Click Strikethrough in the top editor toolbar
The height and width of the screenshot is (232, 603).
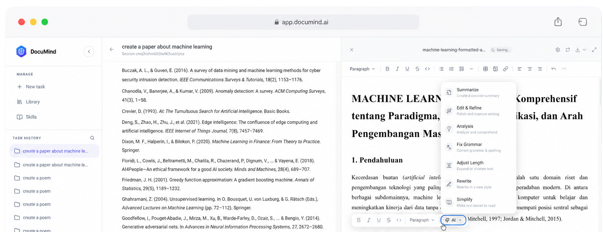pyautogui.click(x=417, y=69)
